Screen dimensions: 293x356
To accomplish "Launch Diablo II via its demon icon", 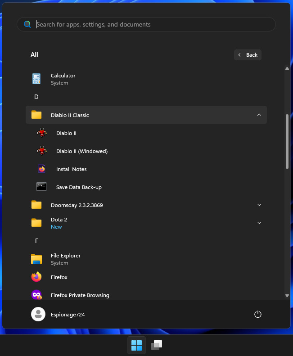I will coord(42,133).
